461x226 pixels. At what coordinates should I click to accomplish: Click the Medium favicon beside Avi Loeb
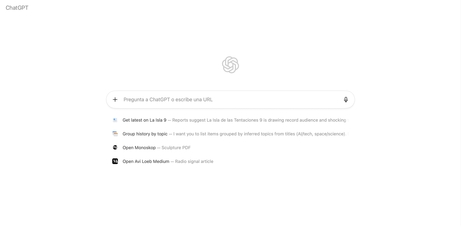(115, 161)
